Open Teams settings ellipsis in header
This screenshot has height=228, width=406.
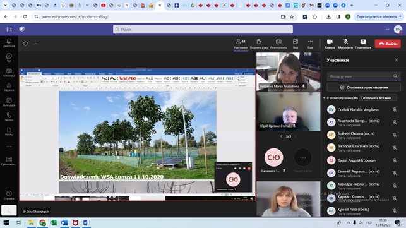click(x=387, y=29)
